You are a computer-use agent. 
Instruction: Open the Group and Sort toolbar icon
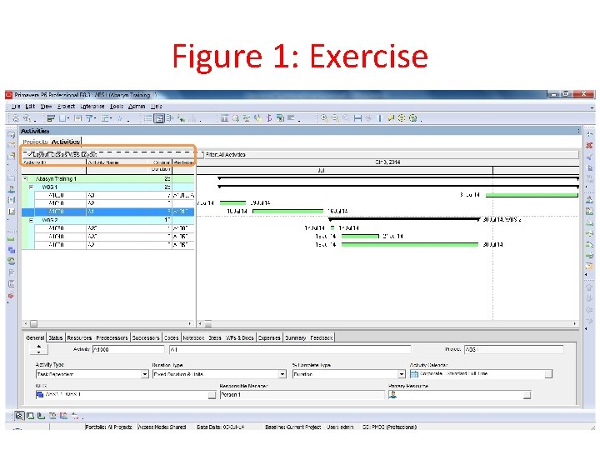pyautogui.click(x=106, y=118)
